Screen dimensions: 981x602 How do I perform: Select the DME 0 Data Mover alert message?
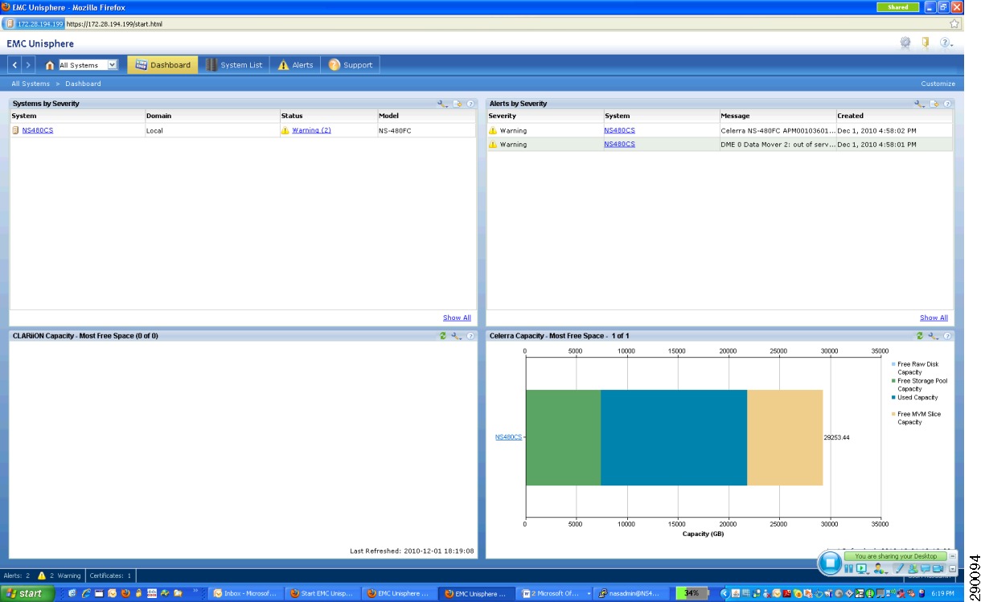[778, 145]
